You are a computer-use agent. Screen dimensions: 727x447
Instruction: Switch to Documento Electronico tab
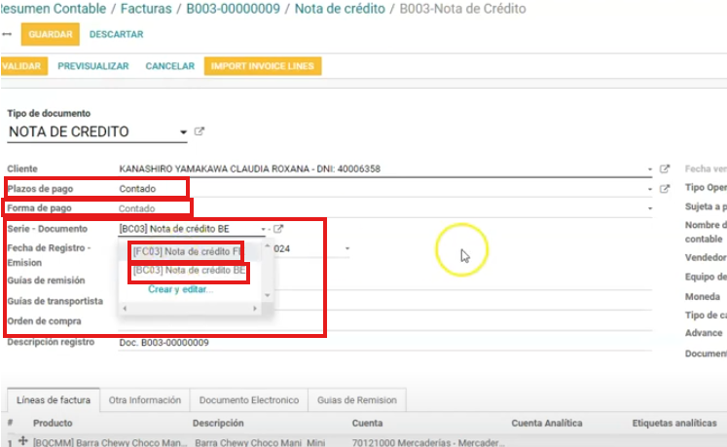pos(249,400)
